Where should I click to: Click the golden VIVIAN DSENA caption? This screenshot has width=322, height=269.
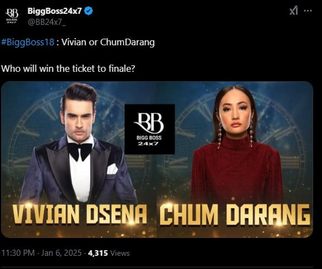click(x=80, y=214)
